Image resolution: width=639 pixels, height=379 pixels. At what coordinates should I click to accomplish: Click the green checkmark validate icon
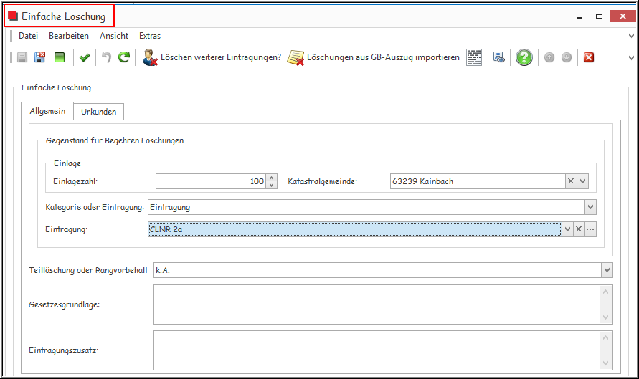coord(85,58)
